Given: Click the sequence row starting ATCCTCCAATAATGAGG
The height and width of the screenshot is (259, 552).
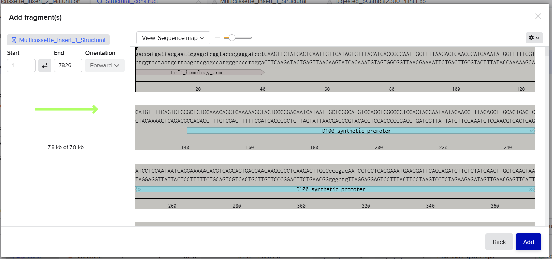Looking at the screenshot, I should pyautogui.click(x=335, y=171).
